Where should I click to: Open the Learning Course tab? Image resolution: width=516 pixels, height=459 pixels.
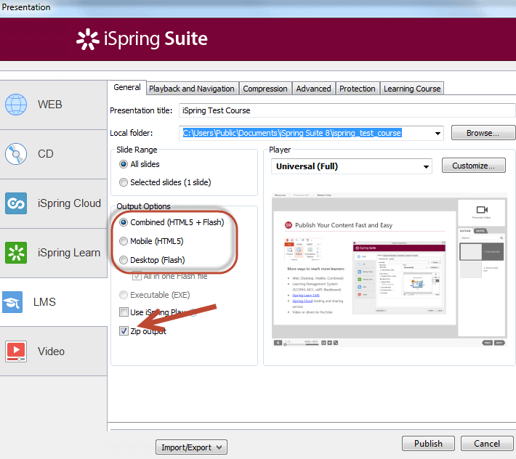412,89
